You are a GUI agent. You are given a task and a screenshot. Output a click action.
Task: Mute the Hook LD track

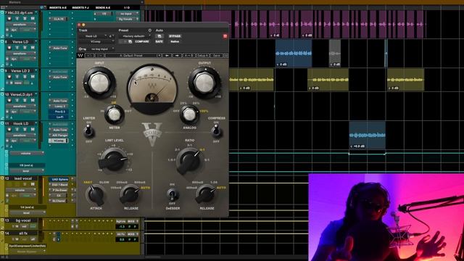(x=33, y=129)
